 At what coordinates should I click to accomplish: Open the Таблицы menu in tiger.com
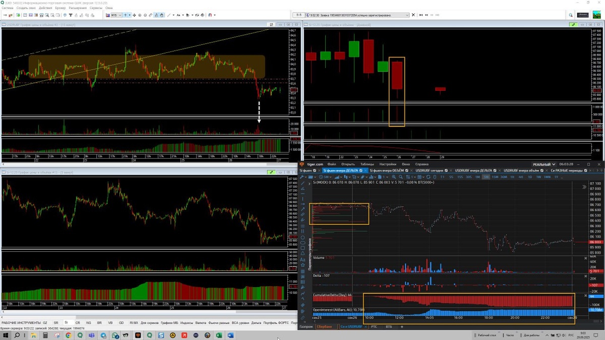coord(367,164)
